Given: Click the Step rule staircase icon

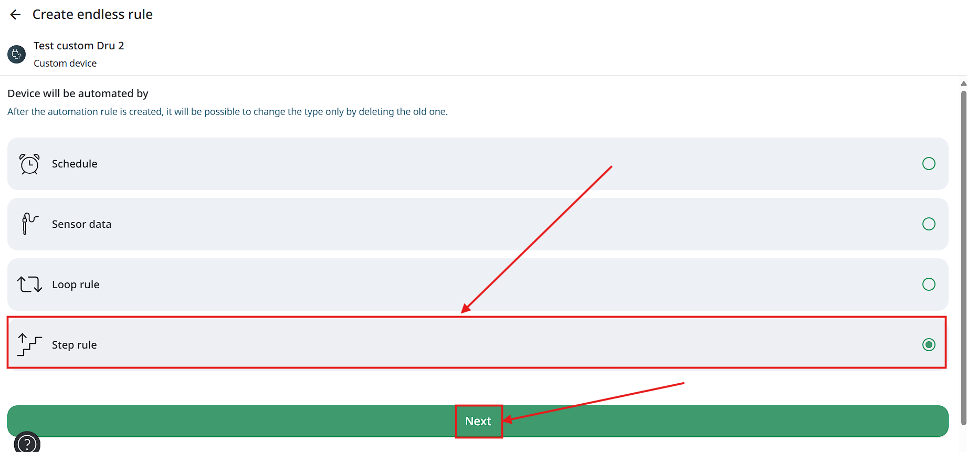Looking at the screenshot, I should 29,344.
